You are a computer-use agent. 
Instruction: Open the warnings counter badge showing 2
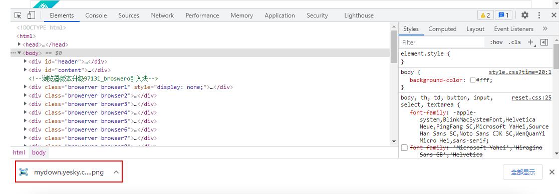485,15
